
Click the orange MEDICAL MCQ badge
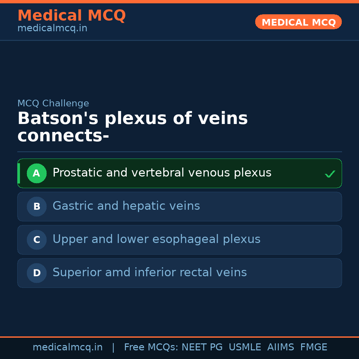click(x=298, y=22)
